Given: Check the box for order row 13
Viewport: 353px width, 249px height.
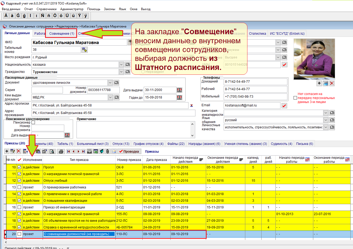Looking at the screenshot, I should (19, 187).
